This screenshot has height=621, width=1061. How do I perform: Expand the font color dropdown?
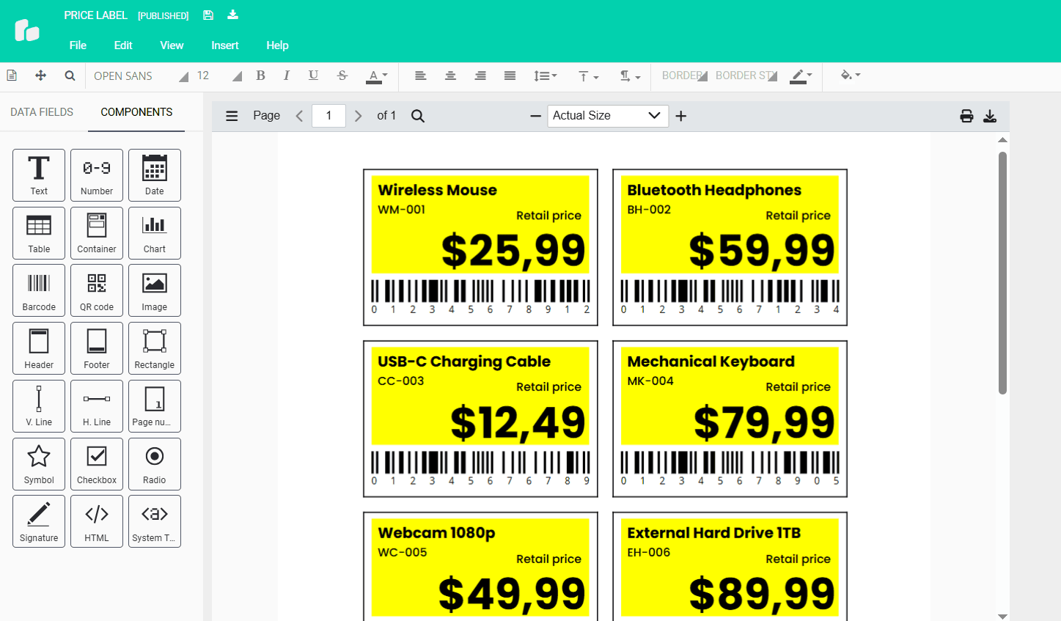[x=377, y=76]
